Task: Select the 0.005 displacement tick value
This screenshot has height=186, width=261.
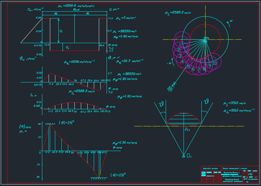Action: pos(37,106)
